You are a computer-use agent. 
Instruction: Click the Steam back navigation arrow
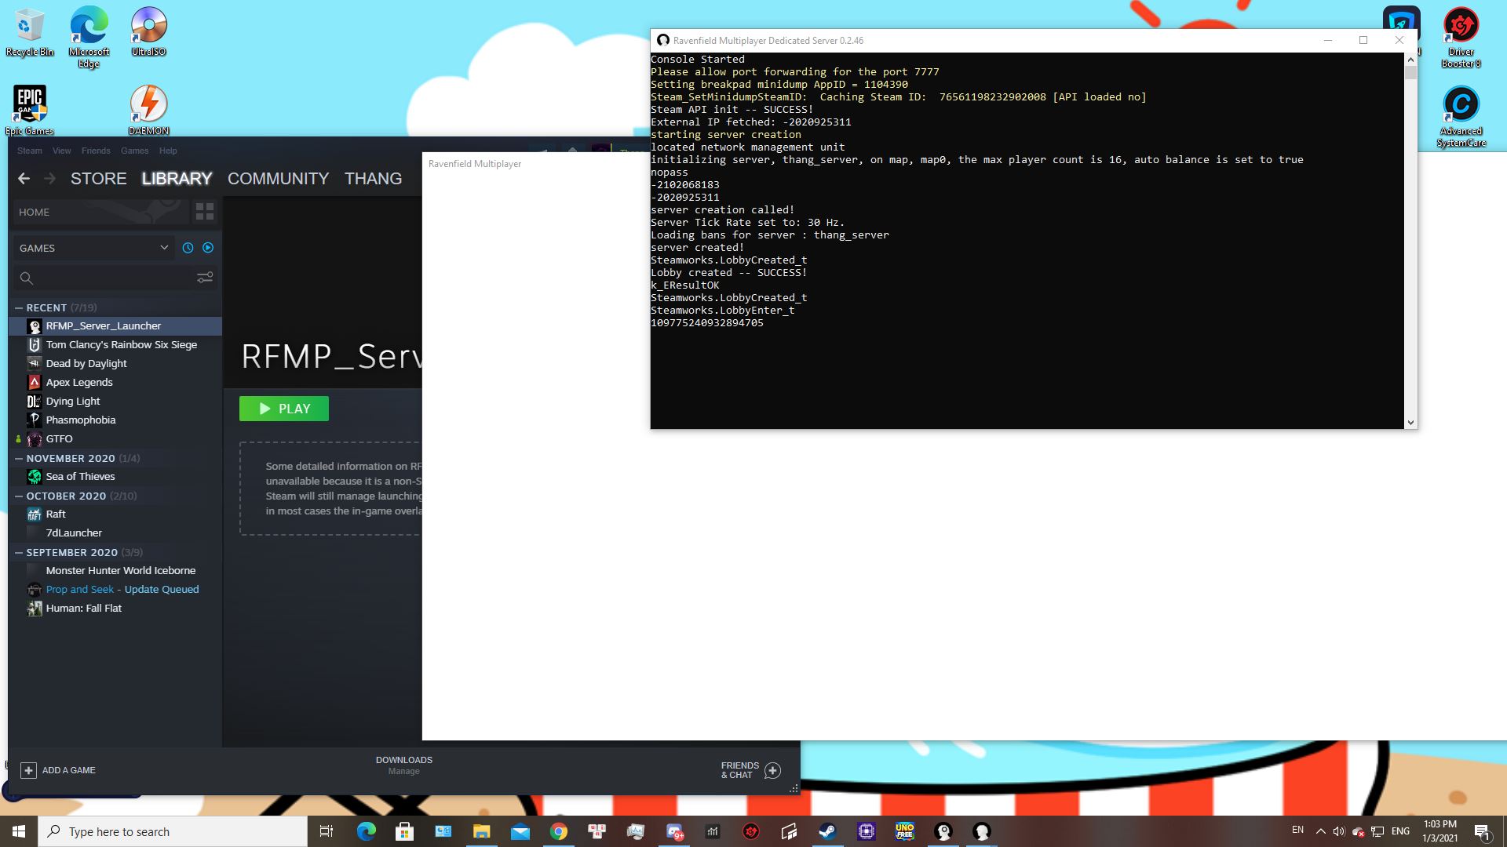pyautogui.click(x=24, y=179)
